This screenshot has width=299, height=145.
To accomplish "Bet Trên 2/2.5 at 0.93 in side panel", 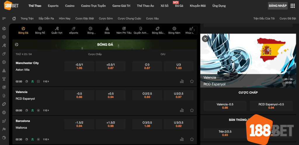I will [225, 133].
